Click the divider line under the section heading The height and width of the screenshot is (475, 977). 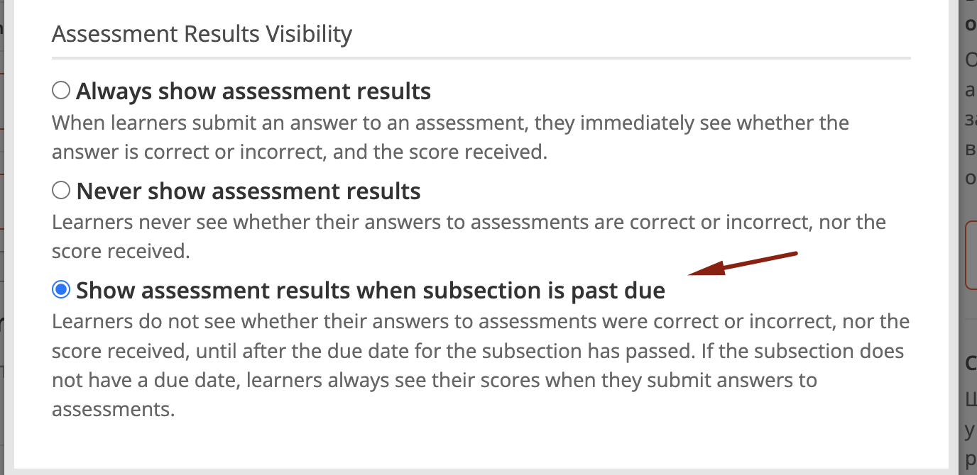pos(481,57)
